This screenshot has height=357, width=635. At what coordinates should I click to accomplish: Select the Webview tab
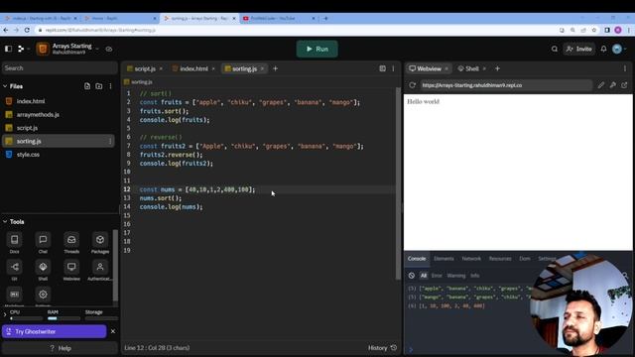point(429,68)
